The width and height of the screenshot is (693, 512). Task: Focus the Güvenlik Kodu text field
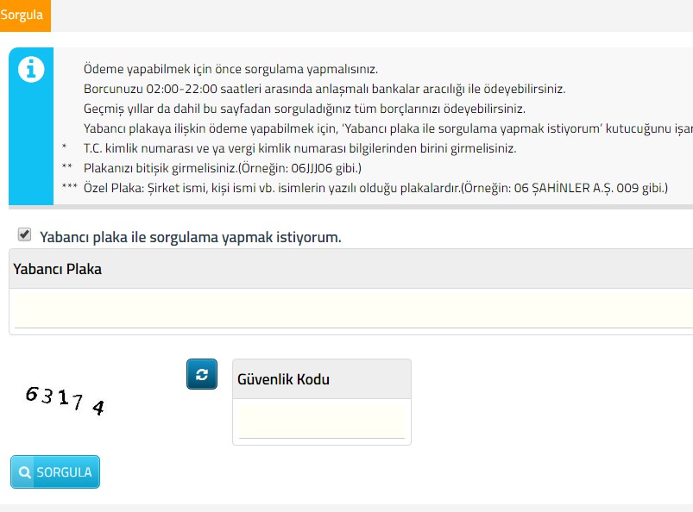(x=321, y=422)
